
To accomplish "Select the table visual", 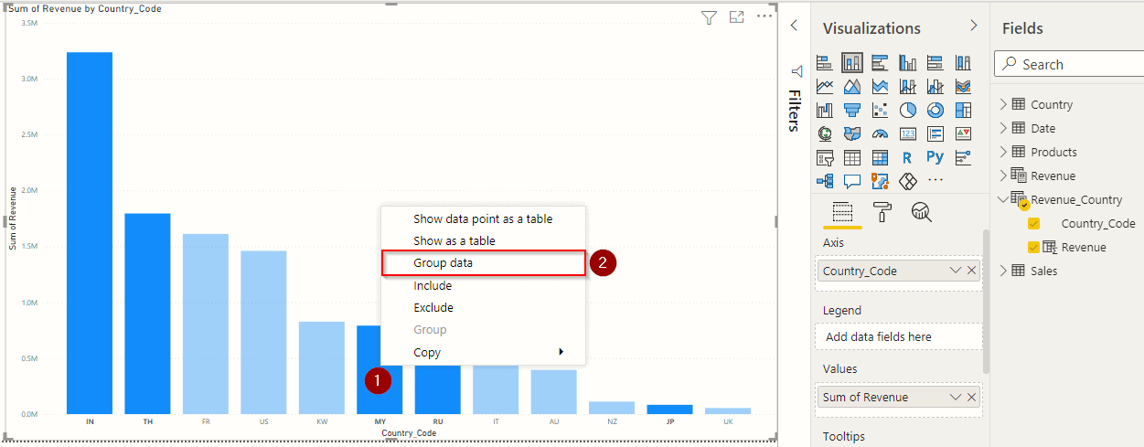I will 852,157.
